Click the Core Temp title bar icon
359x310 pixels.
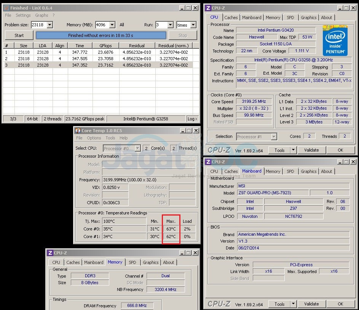click(x=78, y=131)
